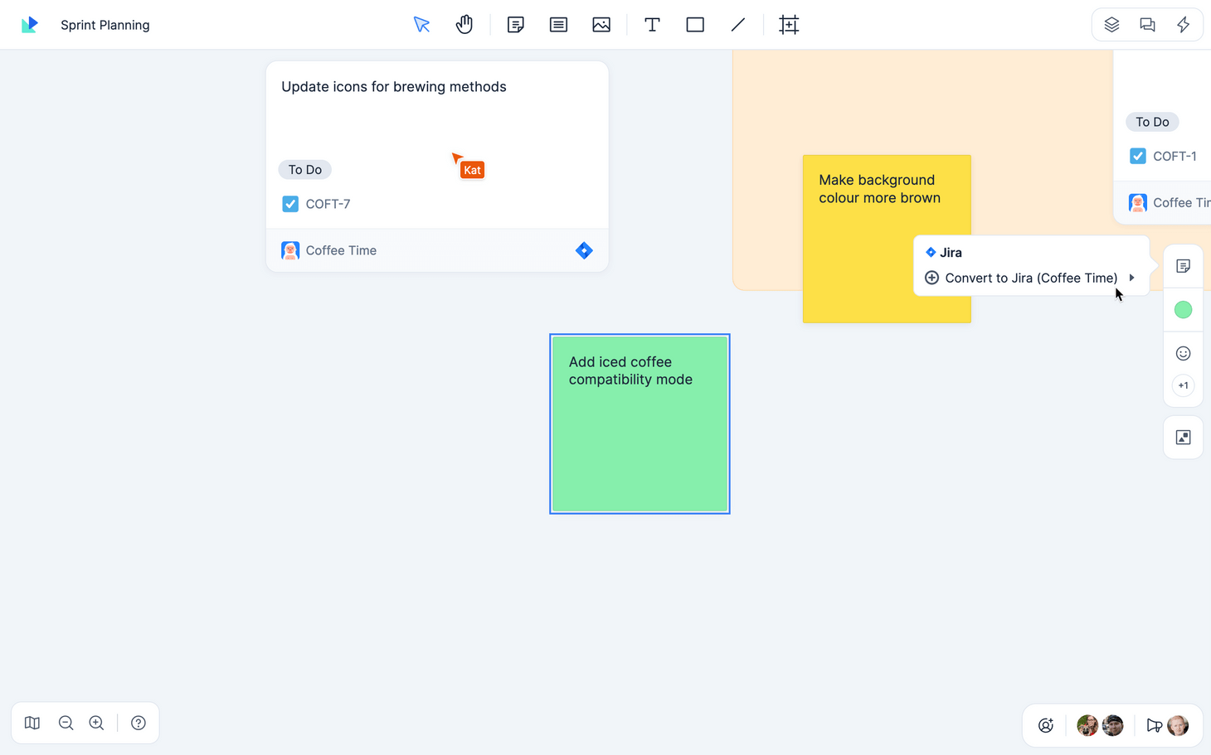The width and height of the screenshot is (1211, 755).
Task: Open the layers panel
Action: pos(1111,25)
